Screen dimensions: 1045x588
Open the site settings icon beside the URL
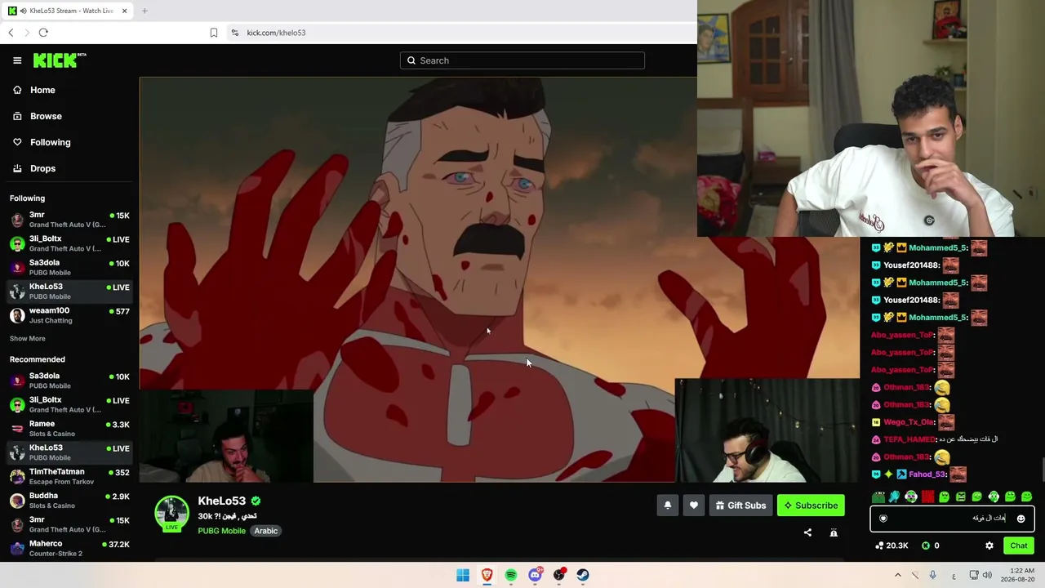(x=235, y=33)
